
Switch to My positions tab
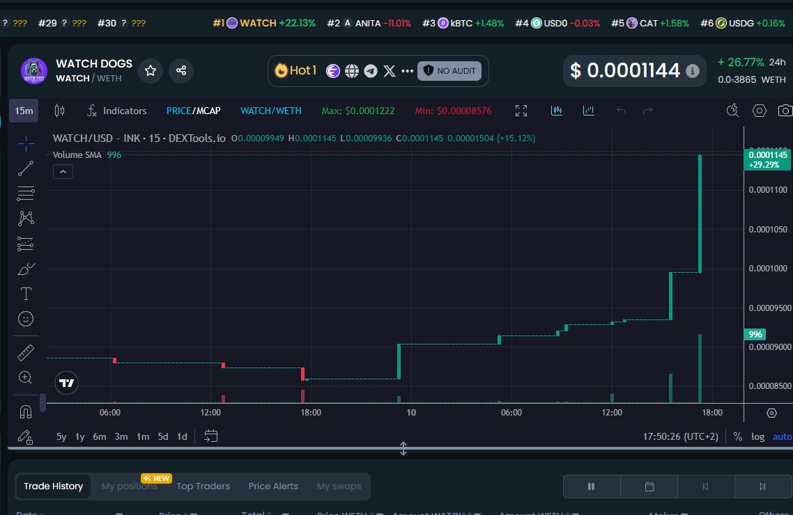(x=130, y=486)
